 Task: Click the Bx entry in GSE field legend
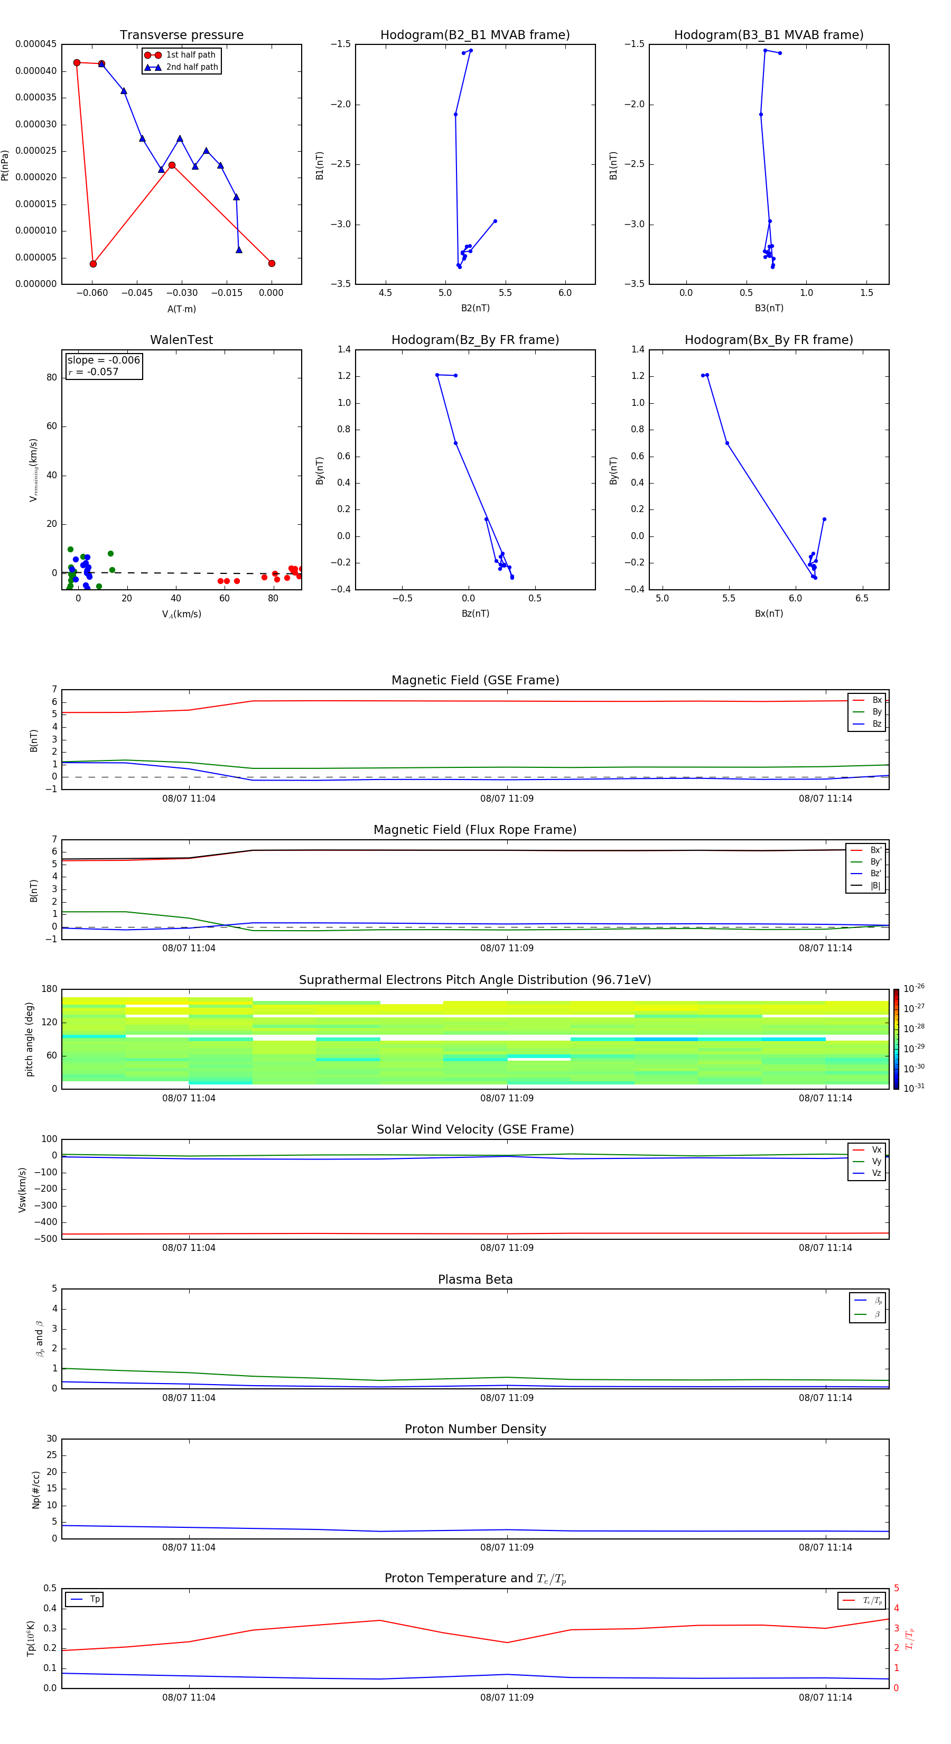coord(867,700)
